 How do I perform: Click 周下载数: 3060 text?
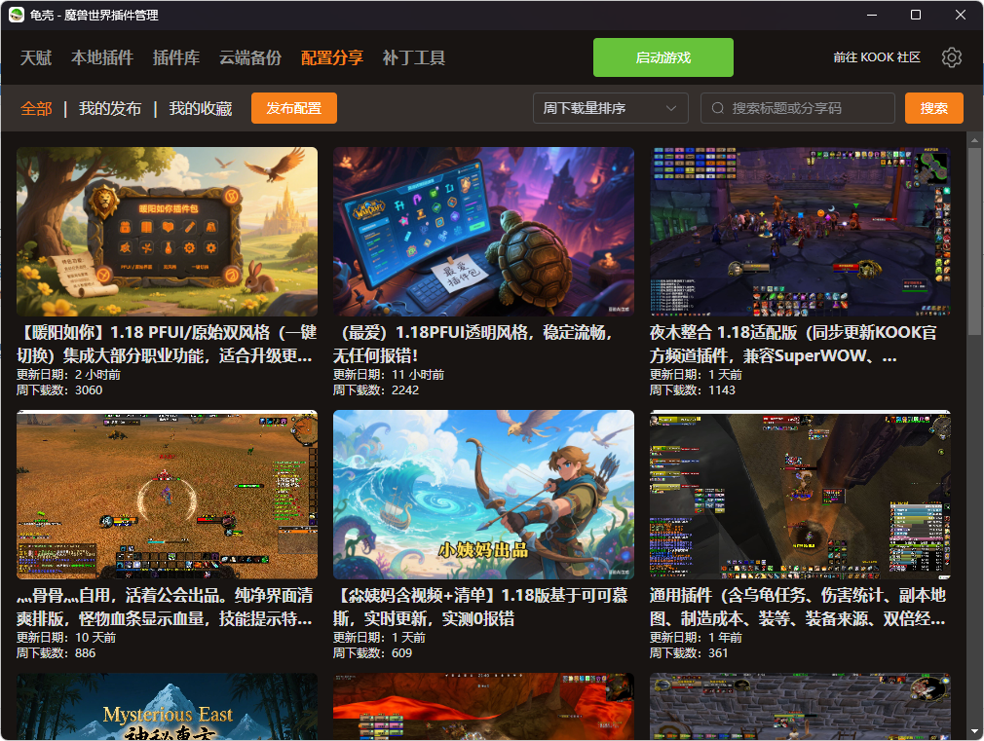59,390
